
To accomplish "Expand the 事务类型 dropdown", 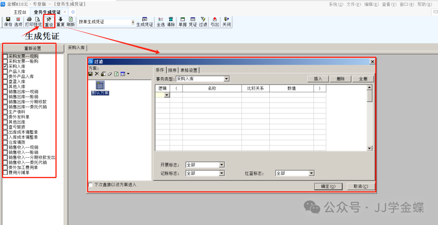I will point(226,79).
